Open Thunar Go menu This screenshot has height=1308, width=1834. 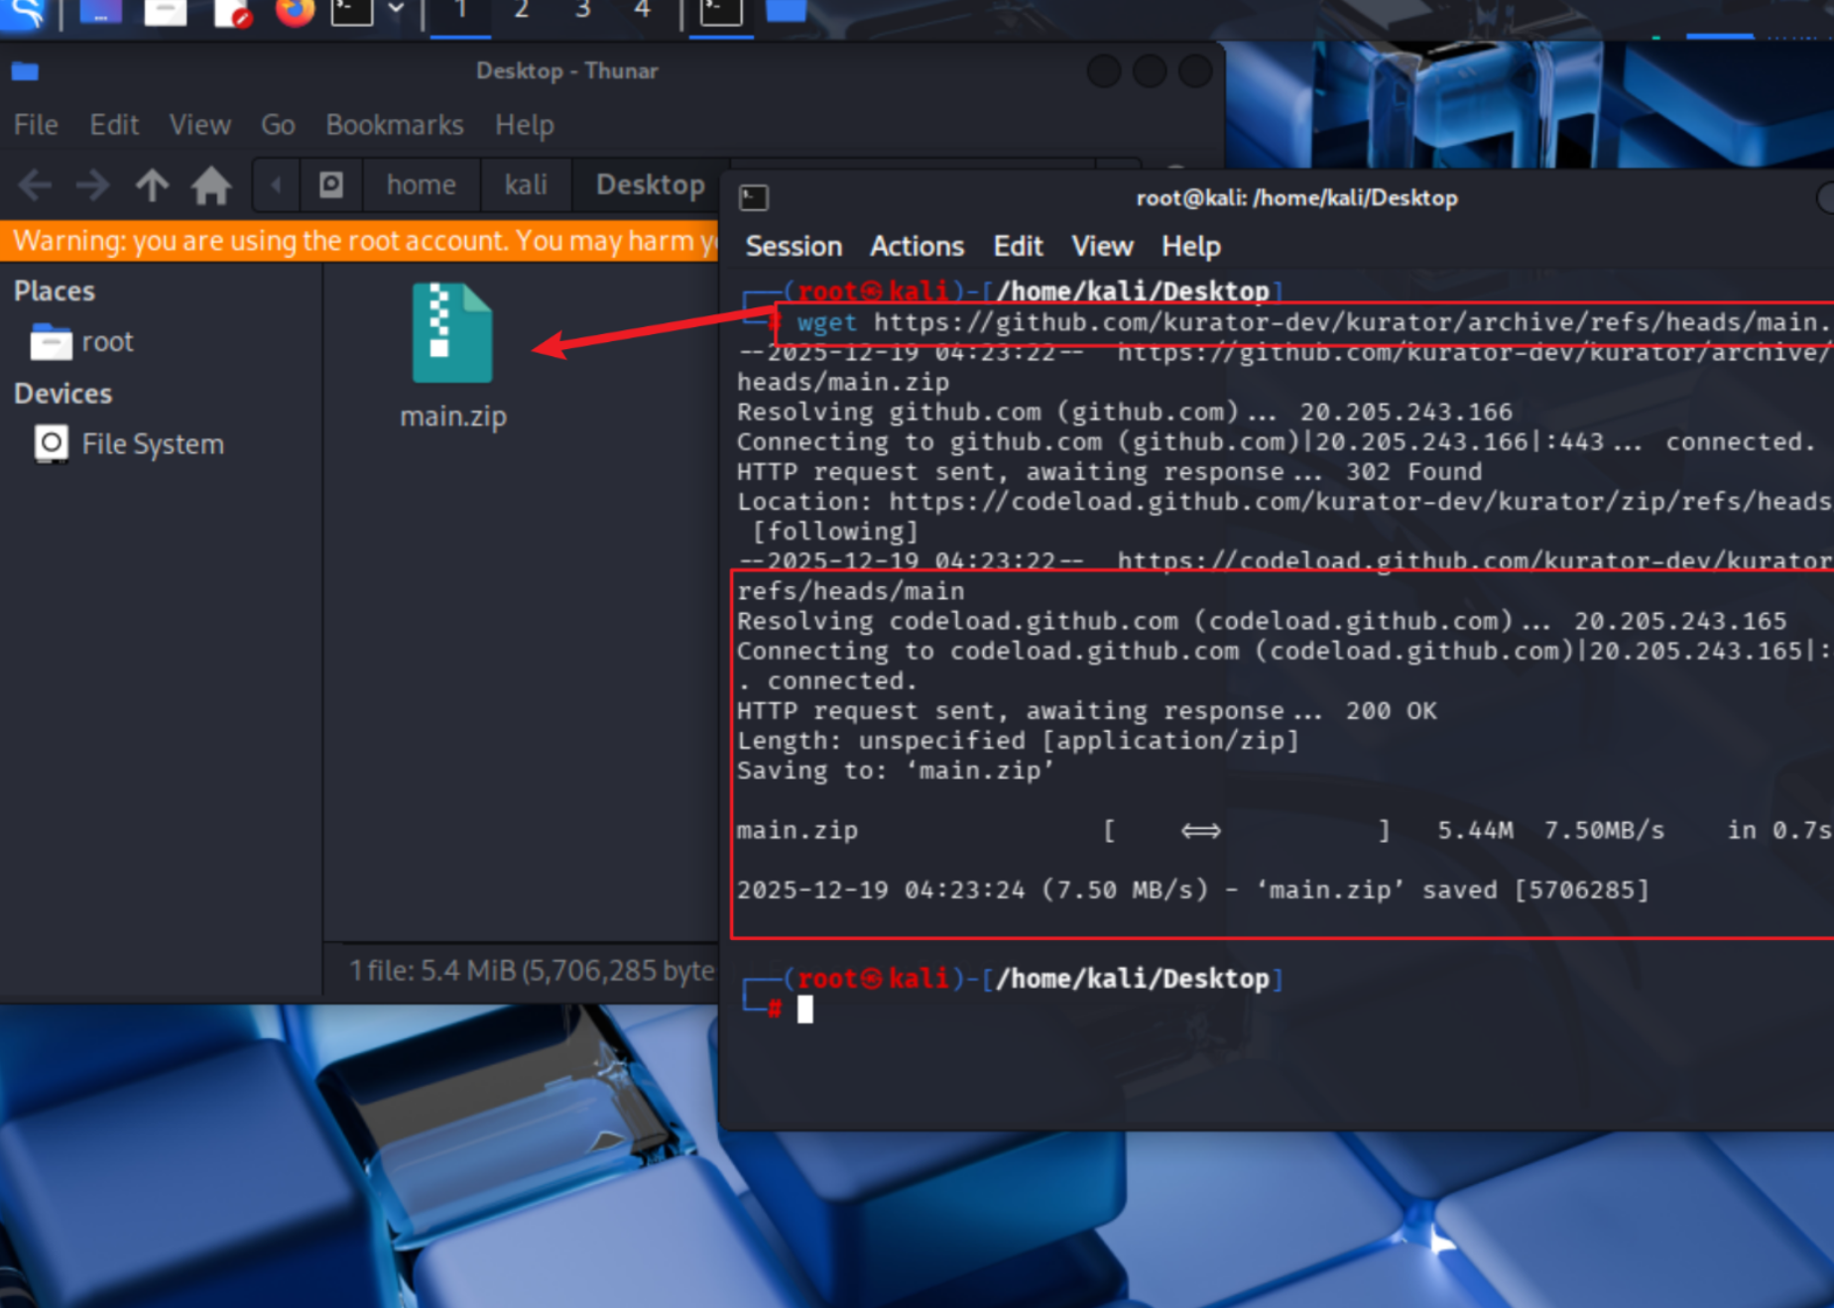(278, 125)
